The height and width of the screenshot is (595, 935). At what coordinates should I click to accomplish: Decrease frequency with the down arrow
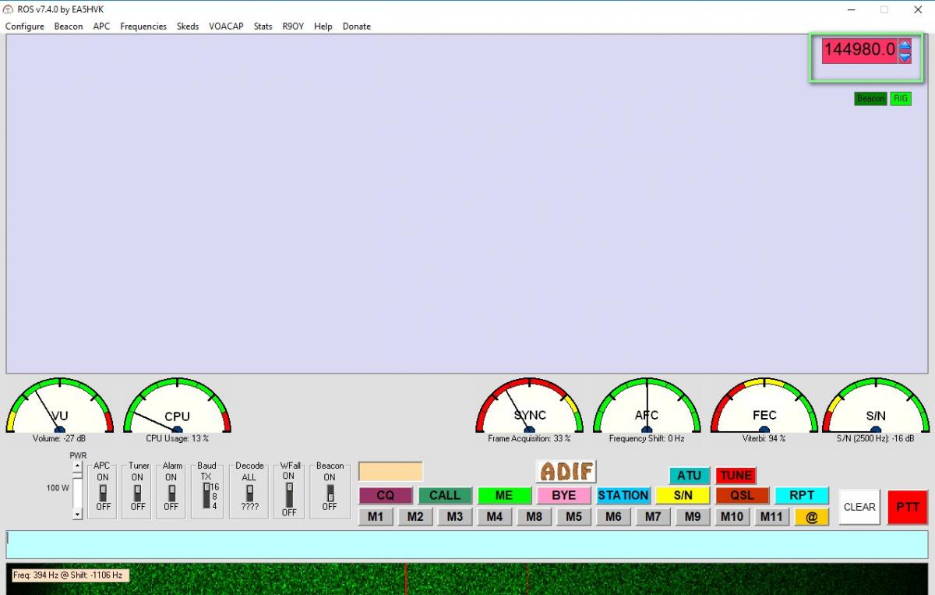905,57
